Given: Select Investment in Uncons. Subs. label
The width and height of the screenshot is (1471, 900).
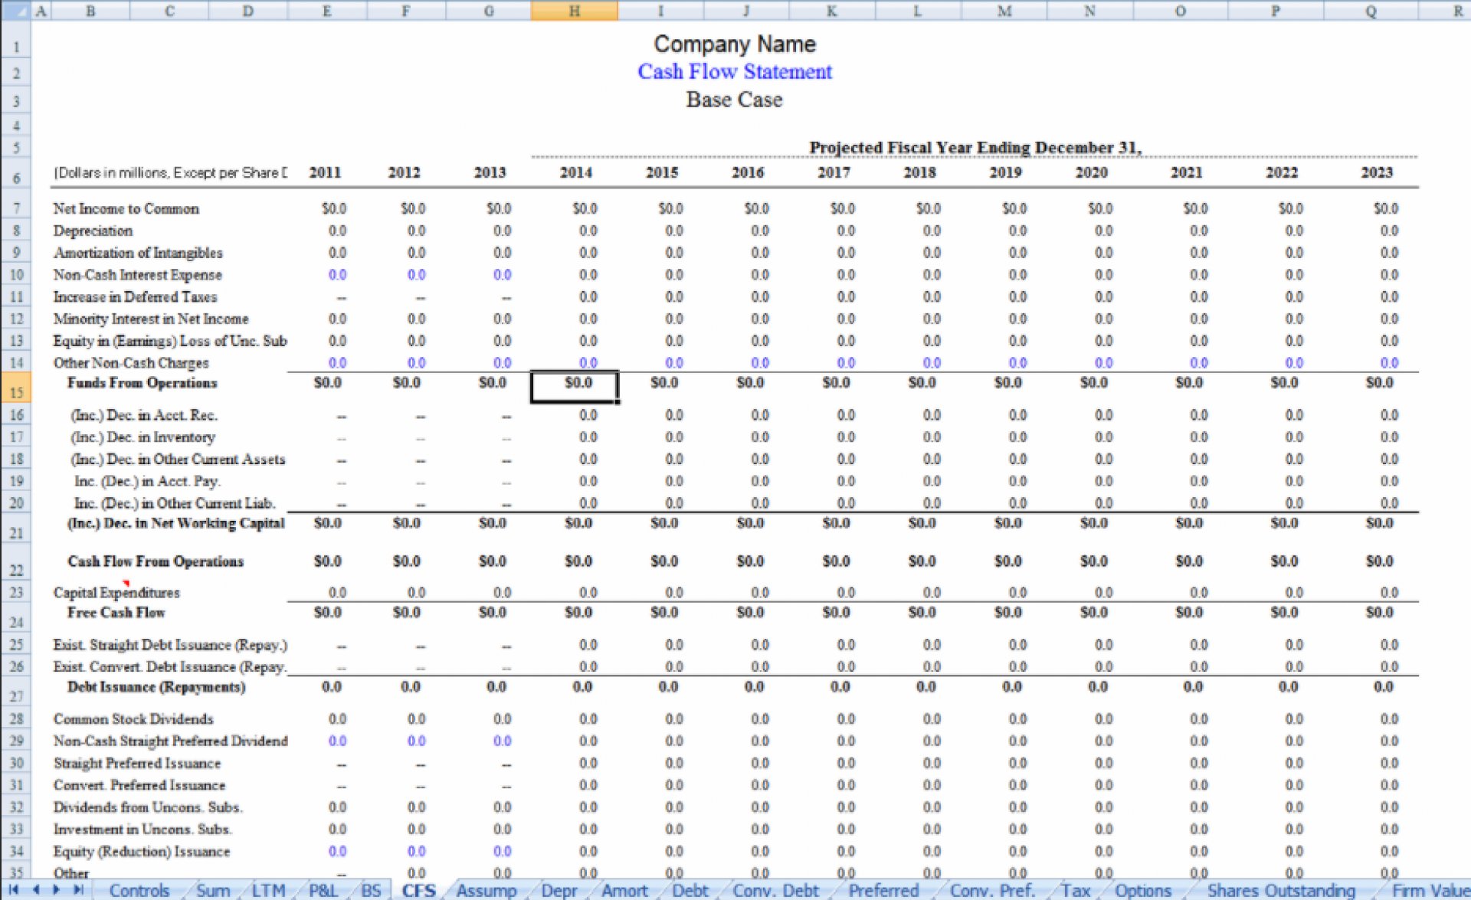Looking at the screenshot, I should 143,830.
